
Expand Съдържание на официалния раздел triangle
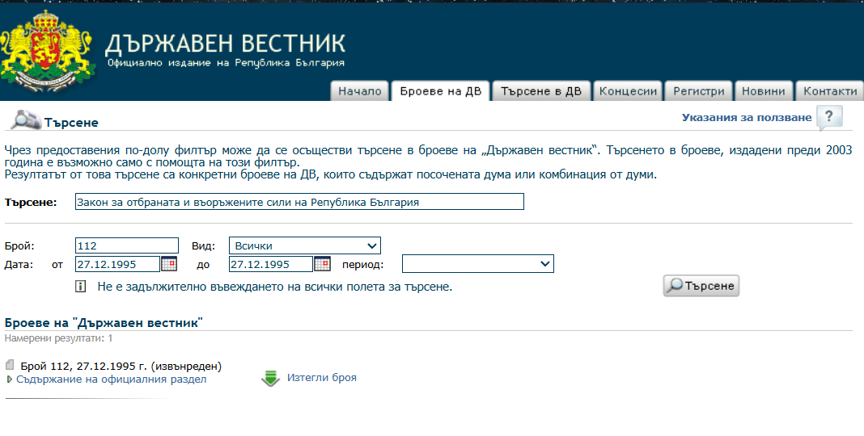[10, 379]
